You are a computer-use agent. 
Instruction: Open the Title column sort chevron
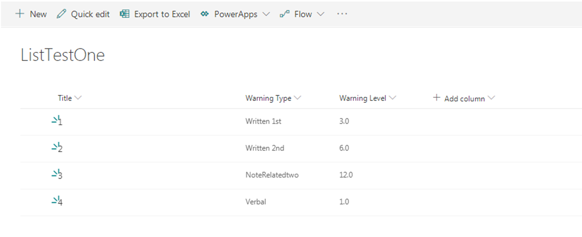(78, 98)
